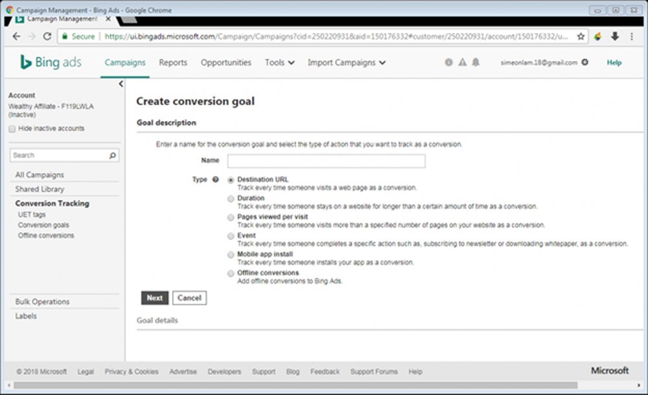648x395 pixels.
Task: Open Legal footer link
Action: click(86, 372)
